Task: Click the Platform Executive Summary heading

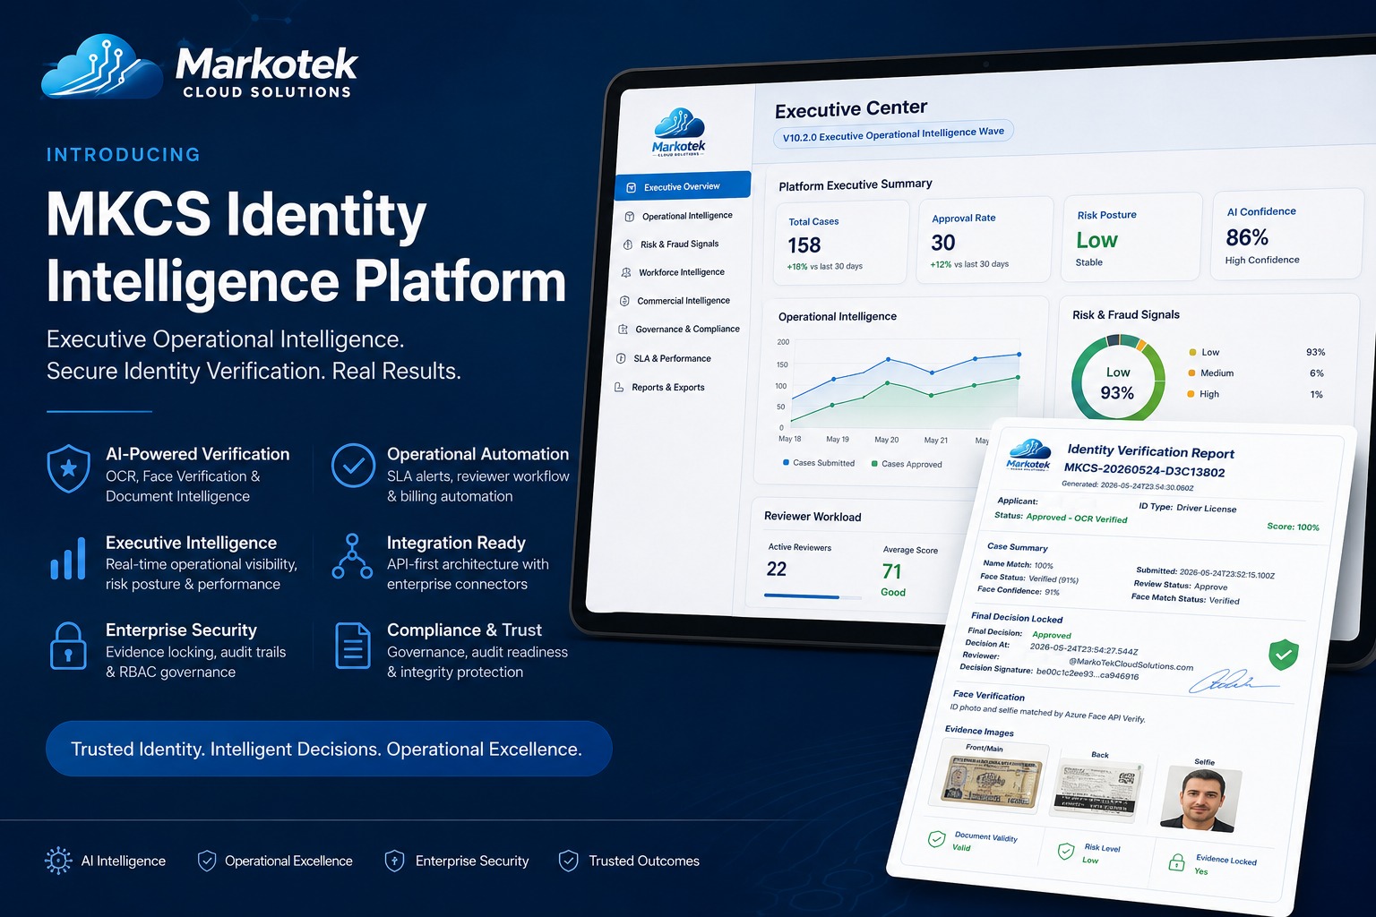Action: point(856,184)
